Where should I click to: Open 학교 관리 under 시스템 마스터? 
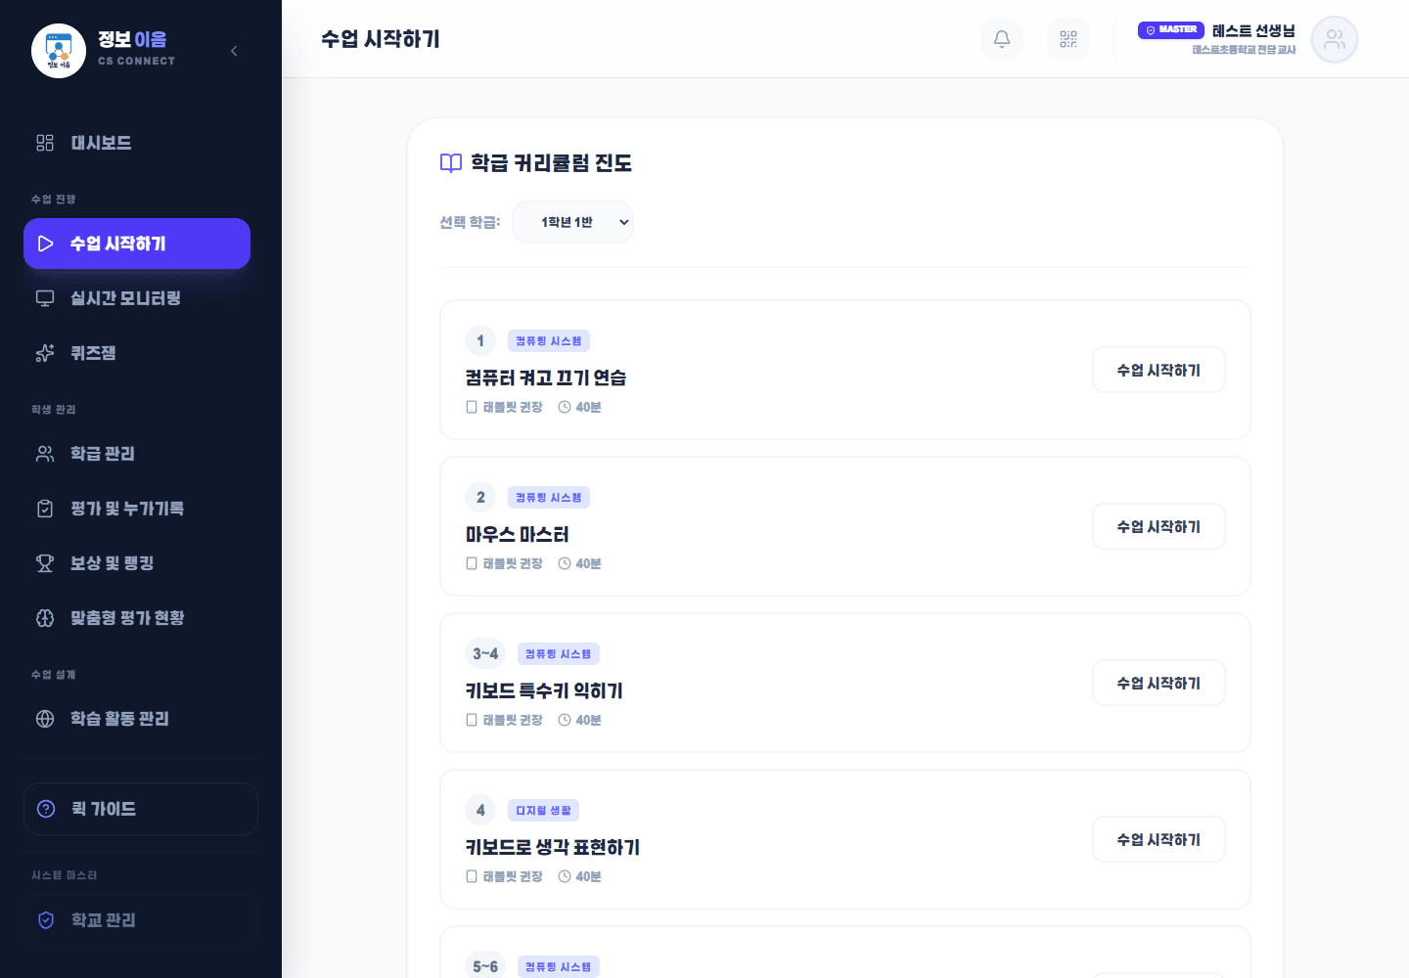[x=141, y=920]
